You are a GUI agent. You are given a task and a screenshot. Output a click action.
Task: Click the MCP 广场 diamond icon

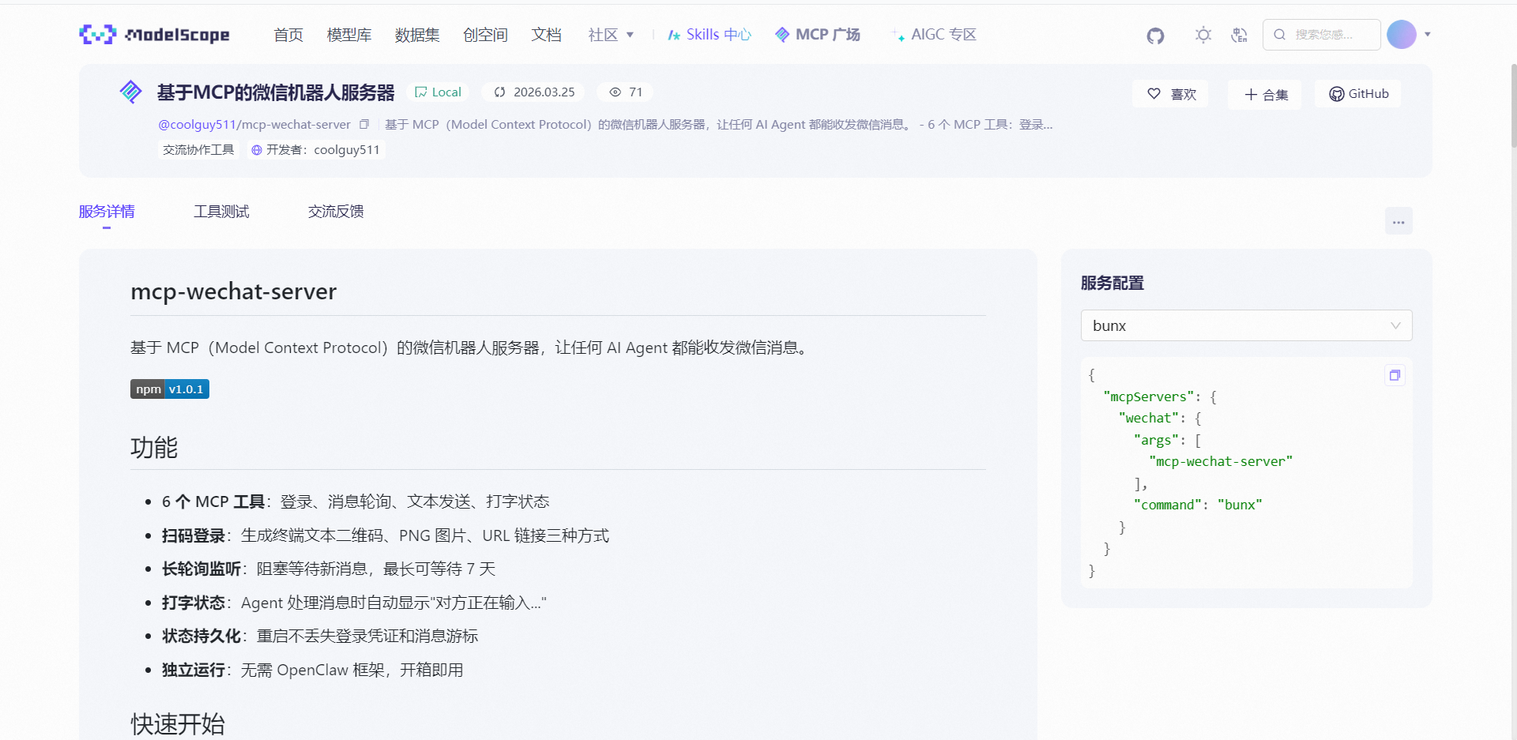[782, 35]
